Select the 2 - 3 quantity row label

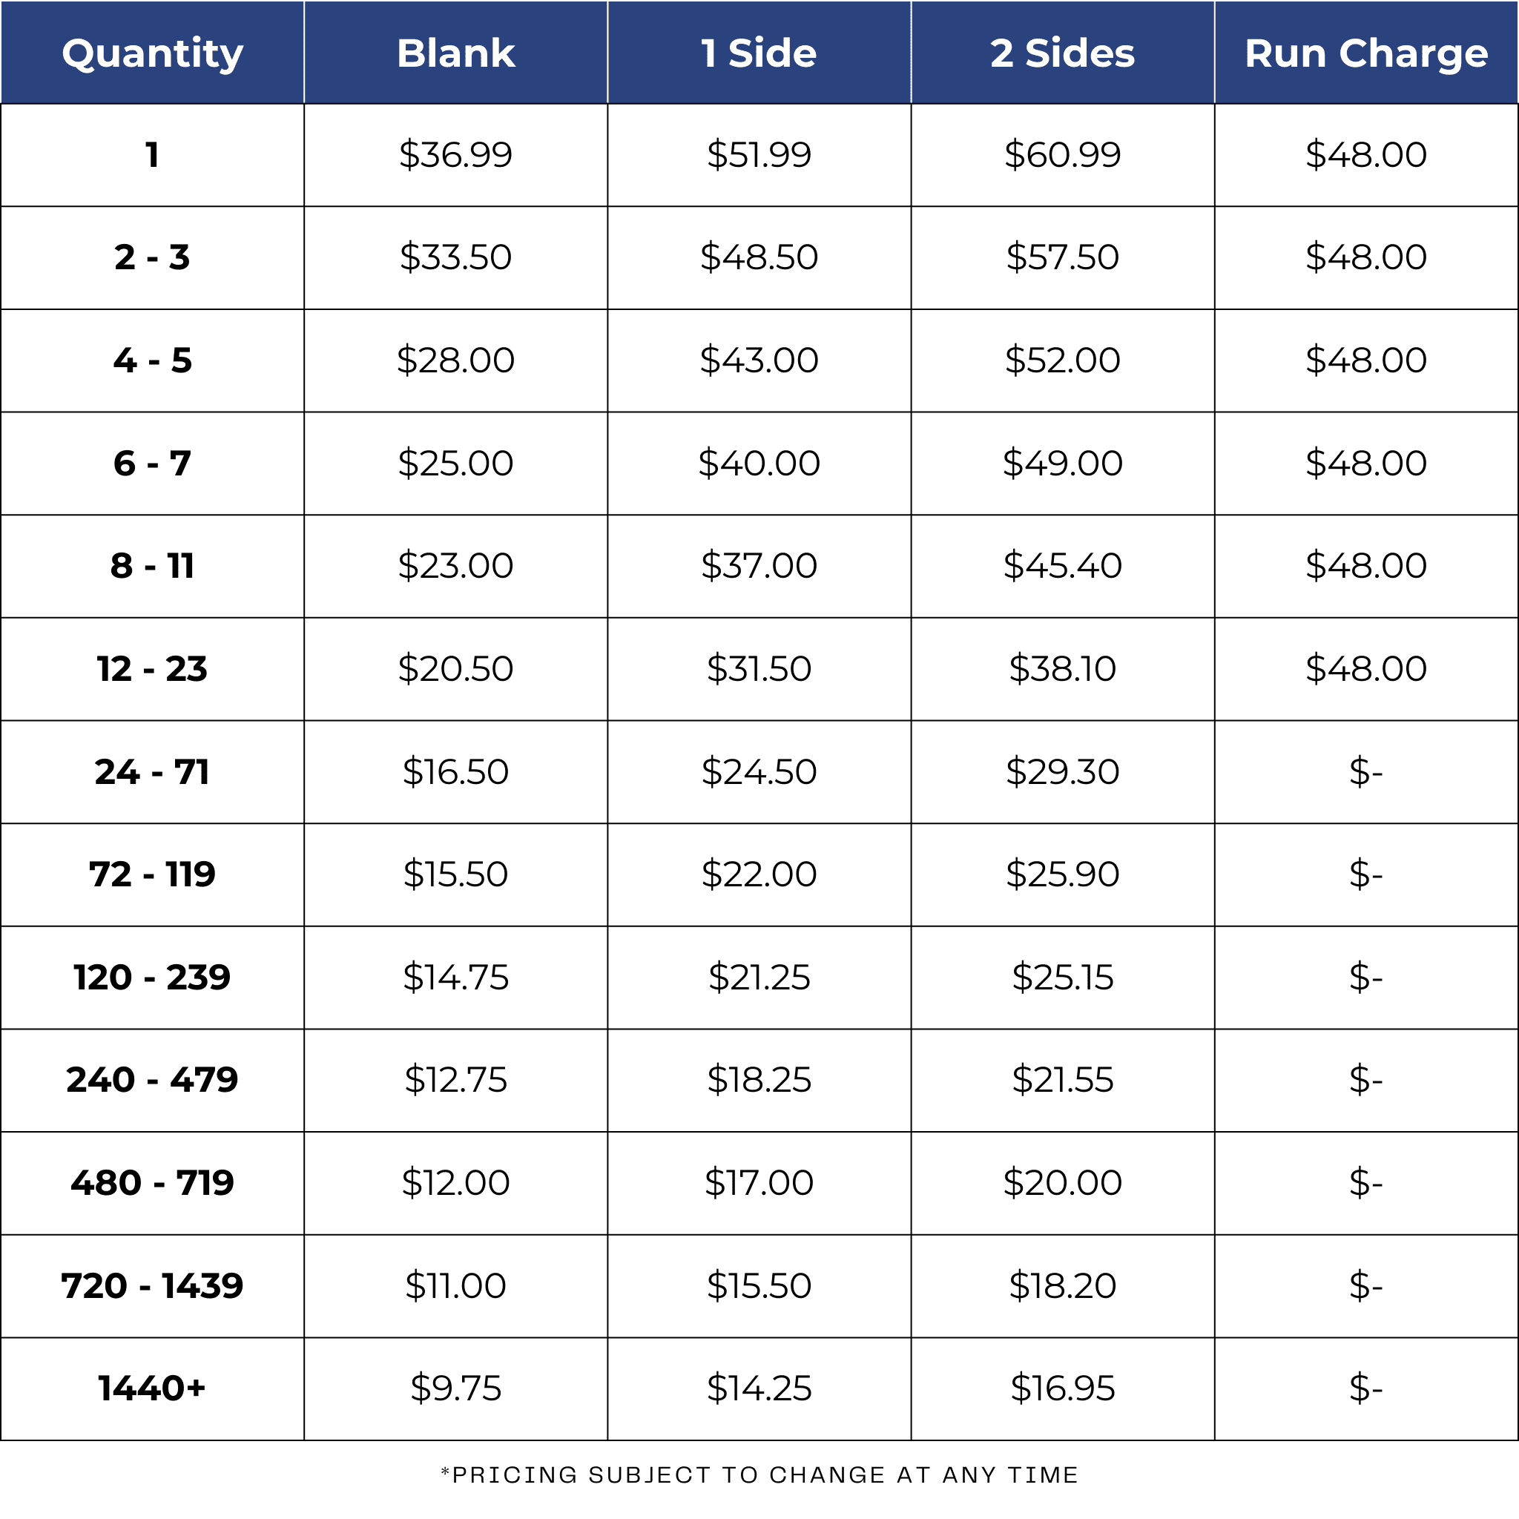coord(152,257)
